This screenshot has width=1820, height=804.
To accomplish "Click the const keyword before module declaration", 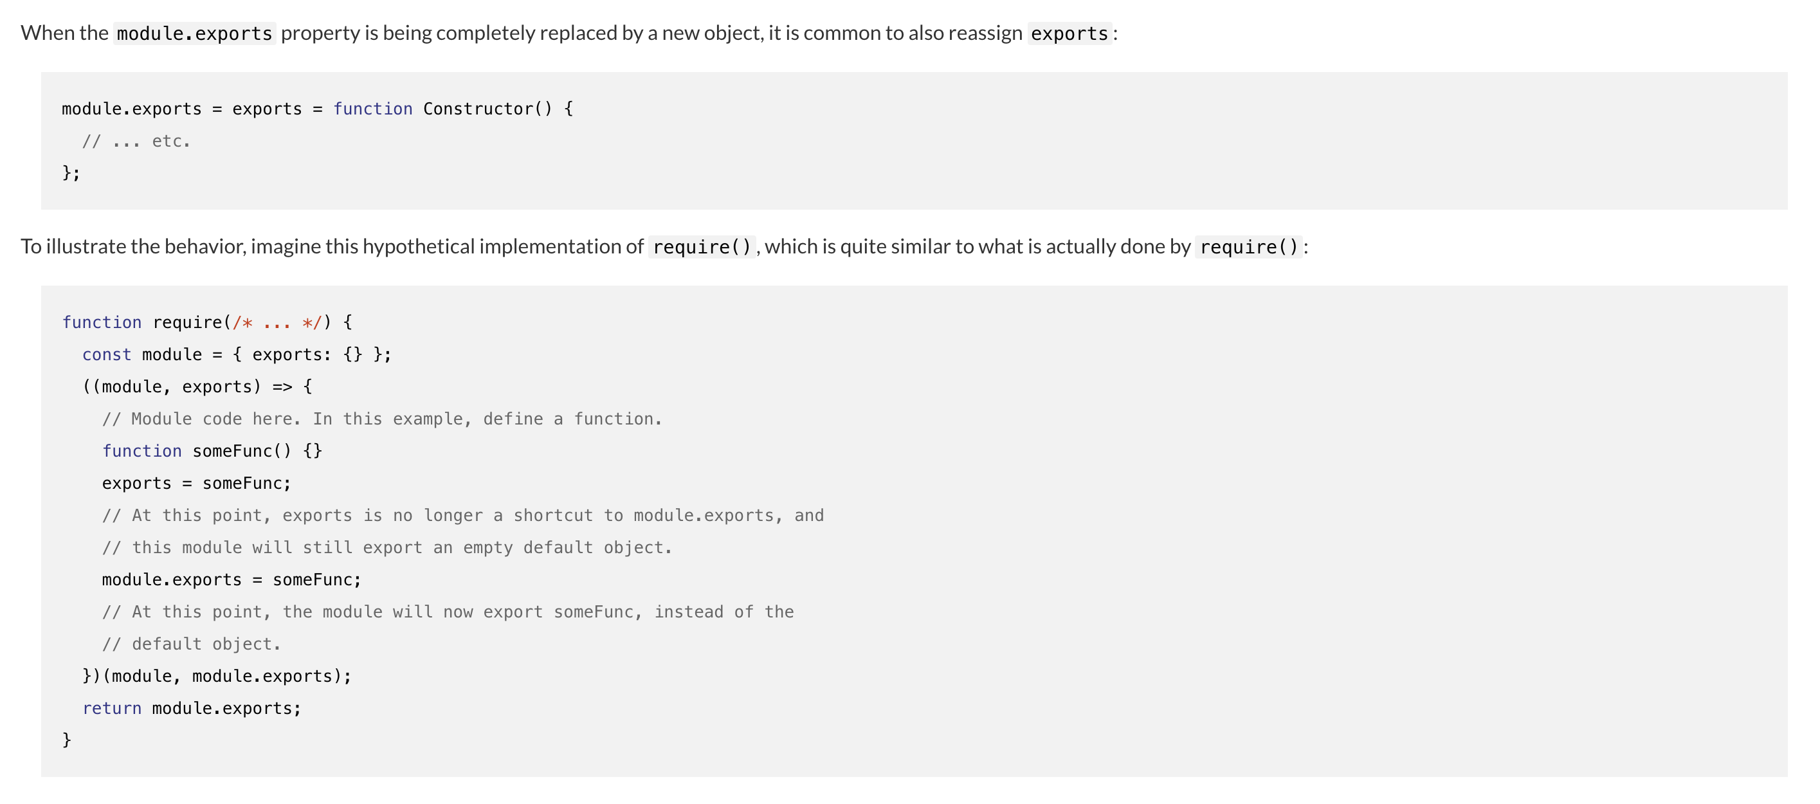I will click(107, 354).
